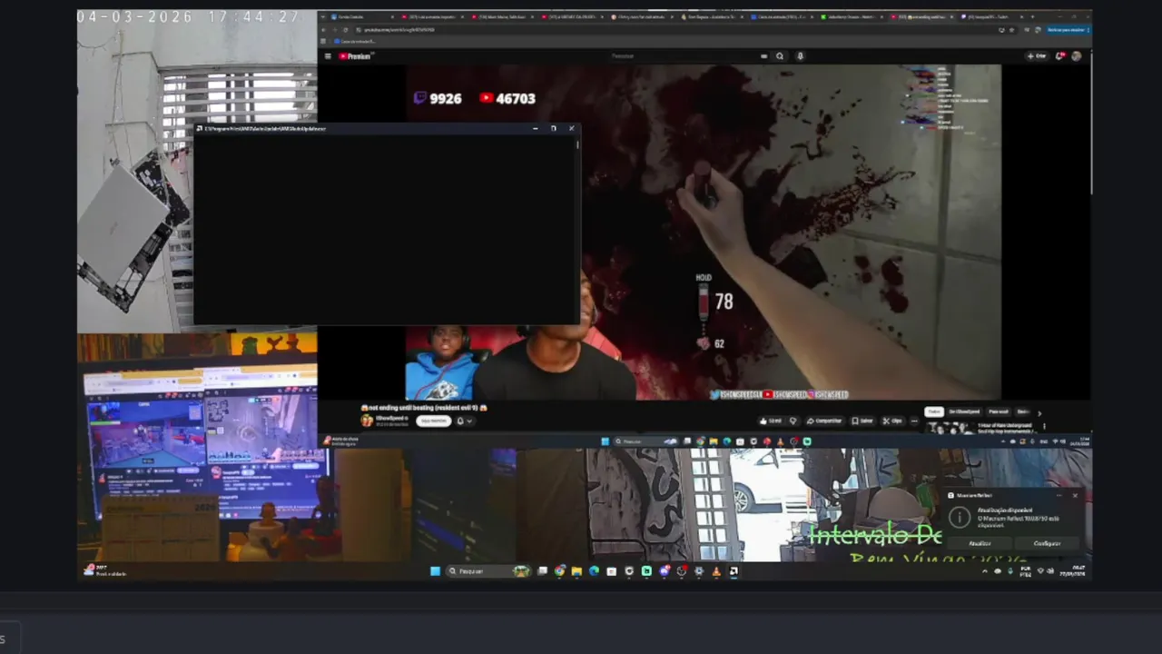
Task: Minimize the black console window
Action: coord(535,128)
